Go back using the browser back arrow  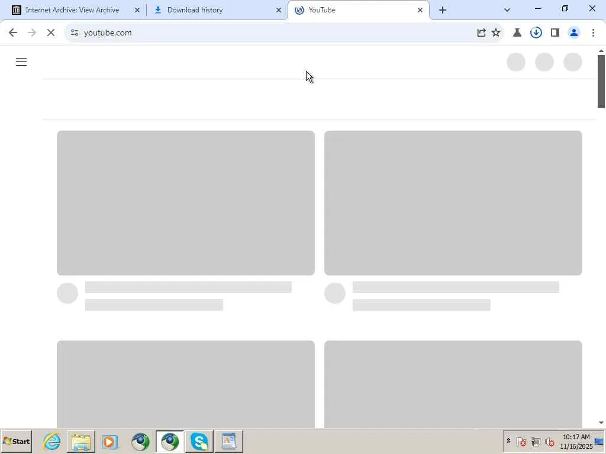tap(13, 33)
